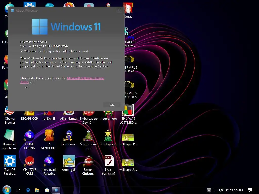Select the wallpaper.P... image file

point(128,139)
